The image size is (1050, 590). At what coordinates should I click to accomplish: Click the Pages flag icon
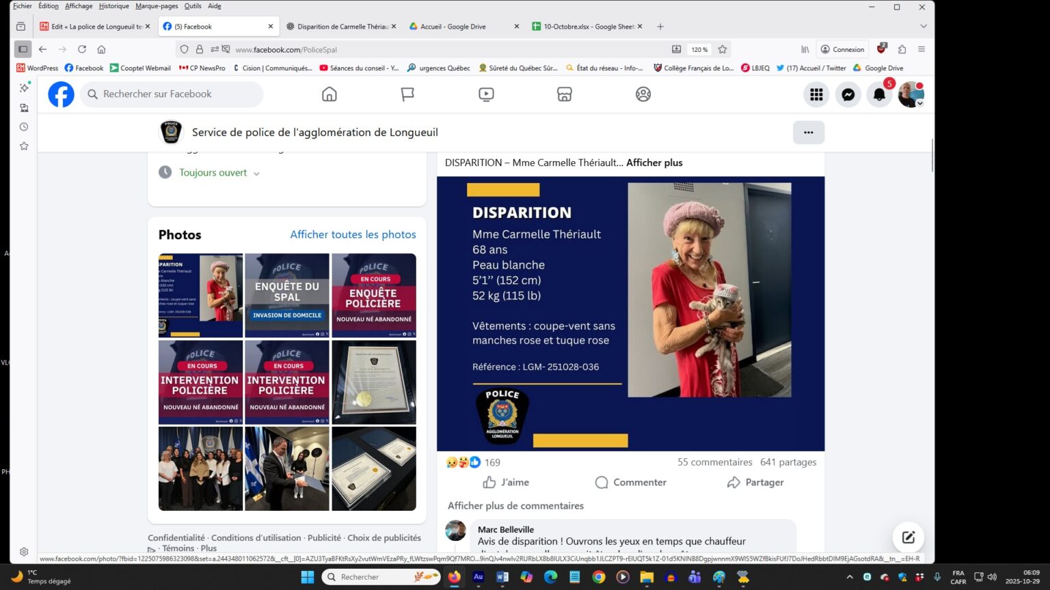click(407, 94)
